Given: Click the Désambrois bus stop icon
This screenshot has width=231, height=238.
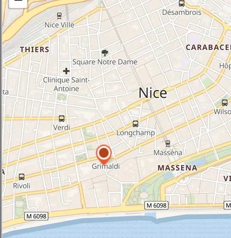Looking at the screenshot, I should 181,3.
